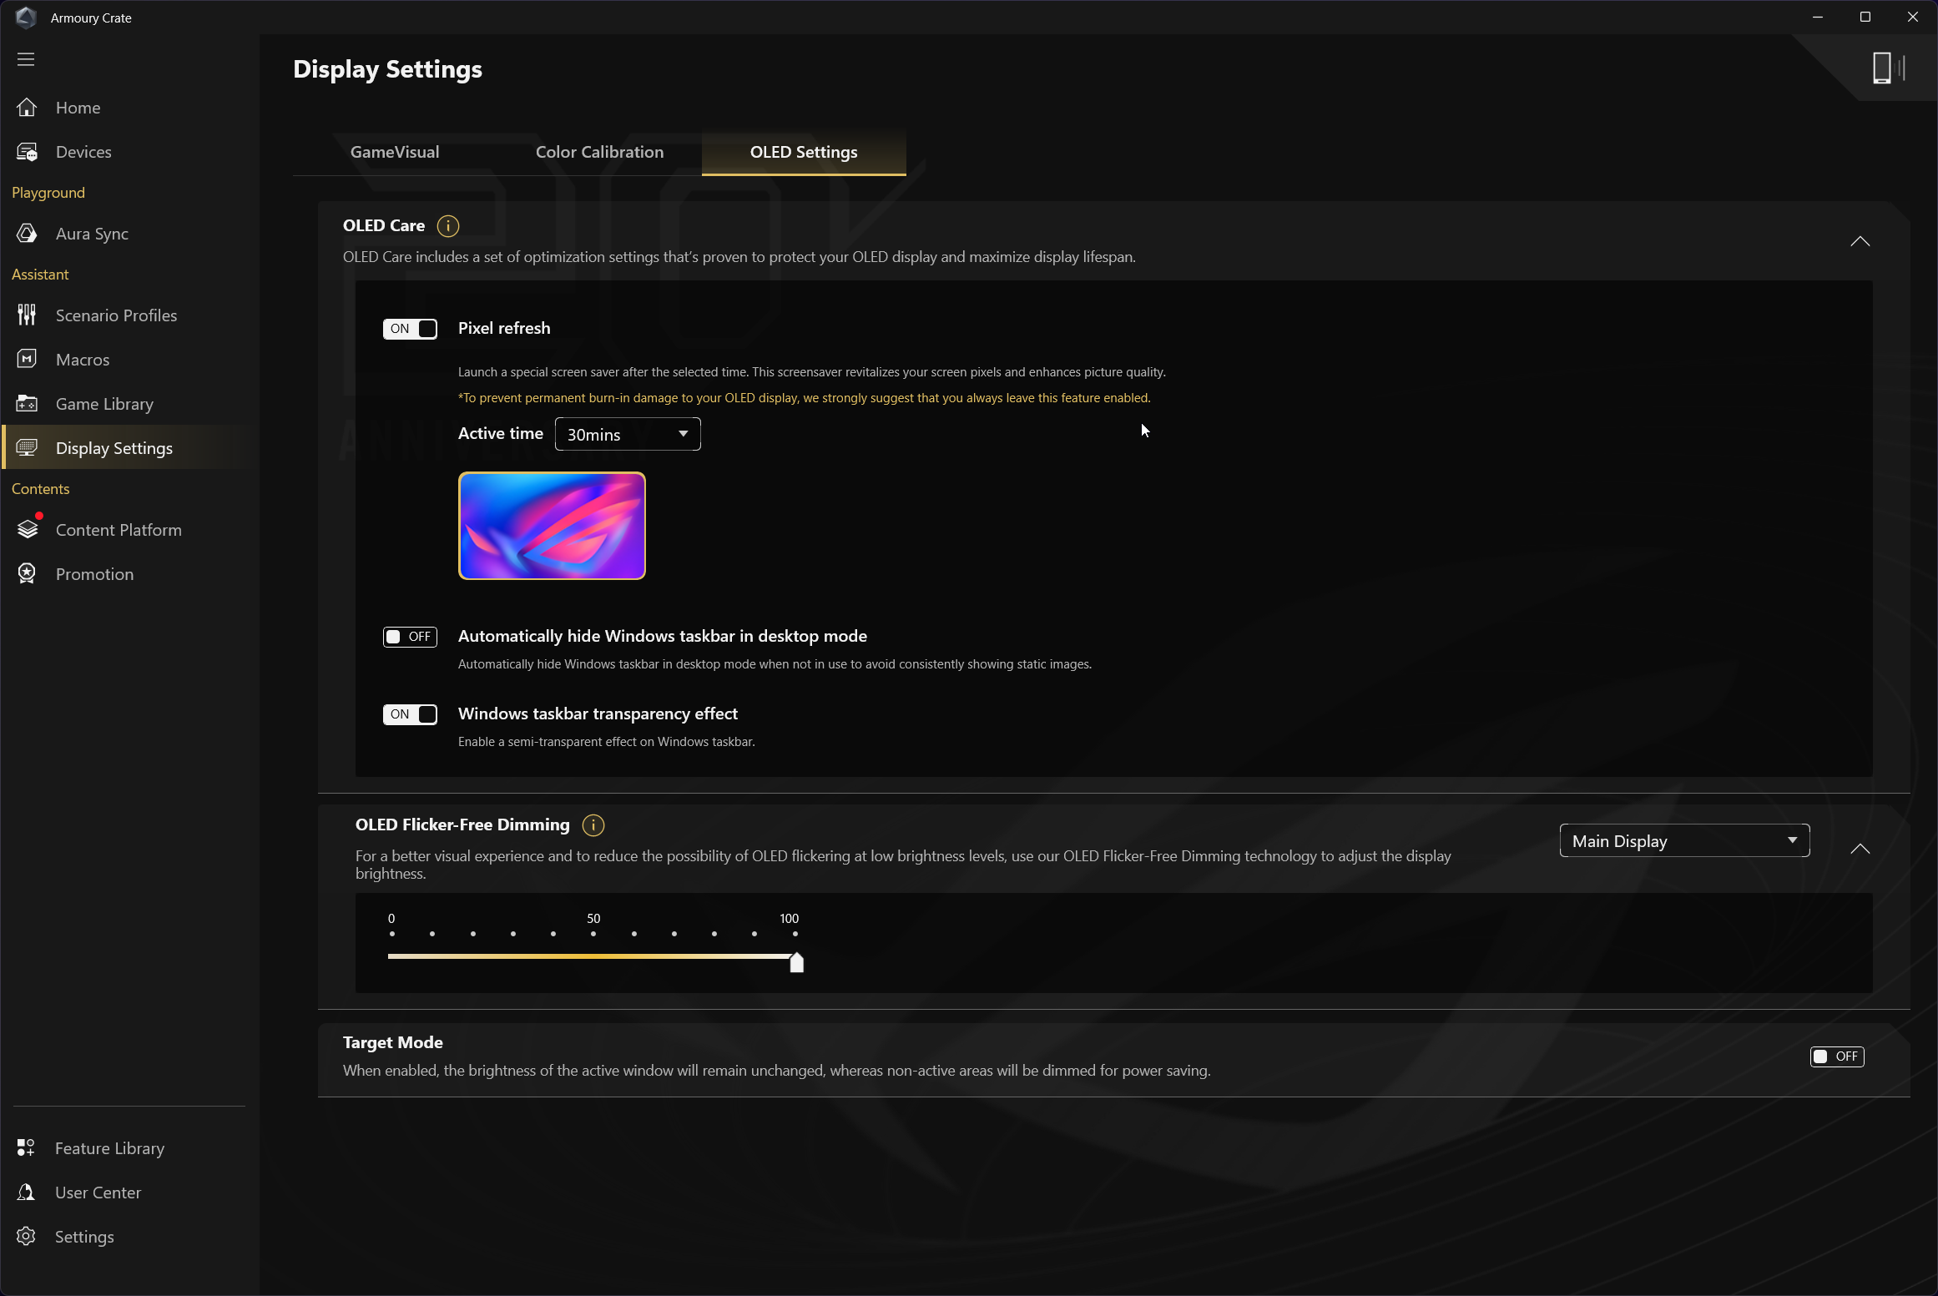Image resolution: width=1938 pixels, height=1296 pixels.
Task: Open the Devices page label
Action: (x=83, y=152)
